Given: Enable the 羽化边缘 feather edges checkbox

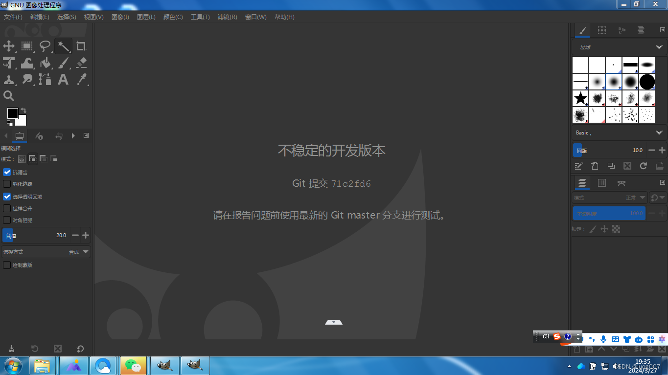Looking at the screenshot, I should click(7, 184).
